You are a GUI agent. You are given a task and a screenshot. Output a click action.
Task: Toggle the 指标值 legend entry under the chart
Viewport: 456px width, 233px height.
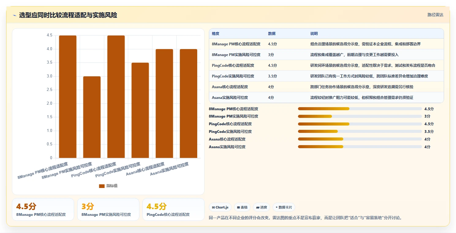(108, 186)
